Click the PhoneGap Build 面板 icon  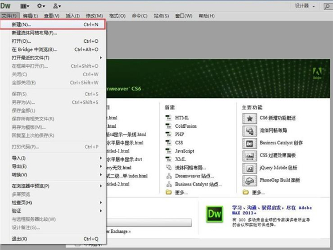250,181
